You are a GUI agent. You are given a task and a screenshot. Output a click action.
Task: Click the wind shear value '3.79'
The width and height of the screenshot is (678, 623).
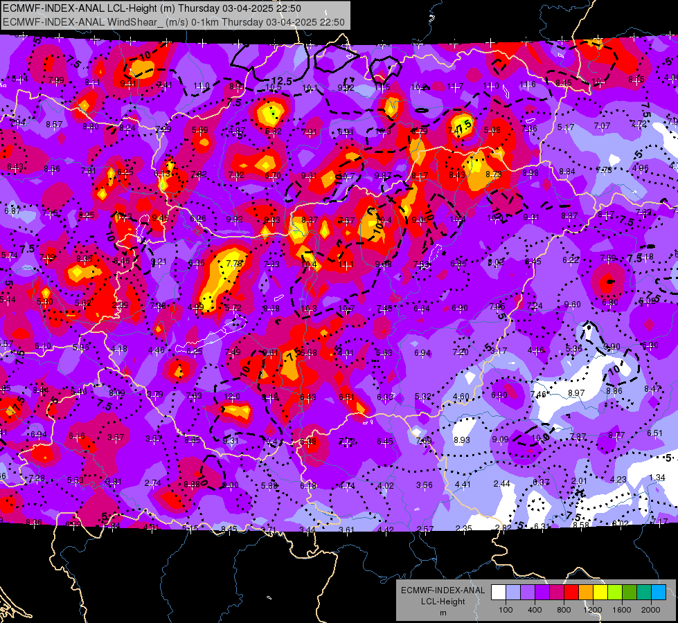[x=155, y=395]
